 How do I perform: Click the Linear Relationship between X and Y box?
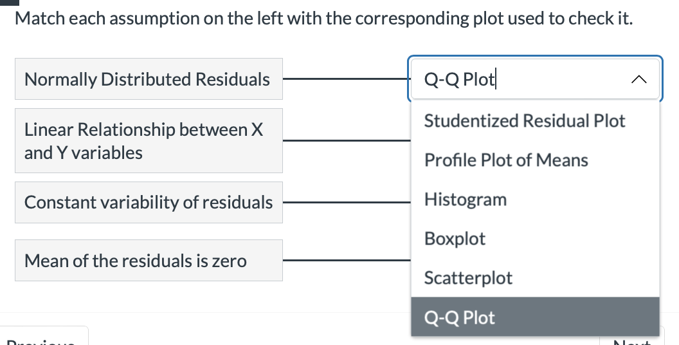149,141
